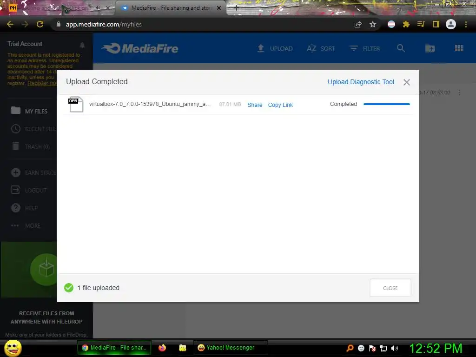Click the volume speaker tray icon
Image resolution: width=476 pixels, height=357 pixels.
395,348
